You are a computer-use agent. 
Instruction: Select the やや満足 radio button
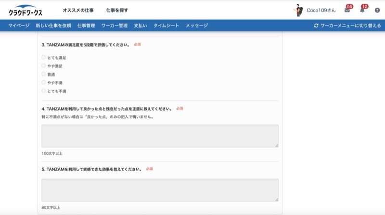click(x=44, y=66)
